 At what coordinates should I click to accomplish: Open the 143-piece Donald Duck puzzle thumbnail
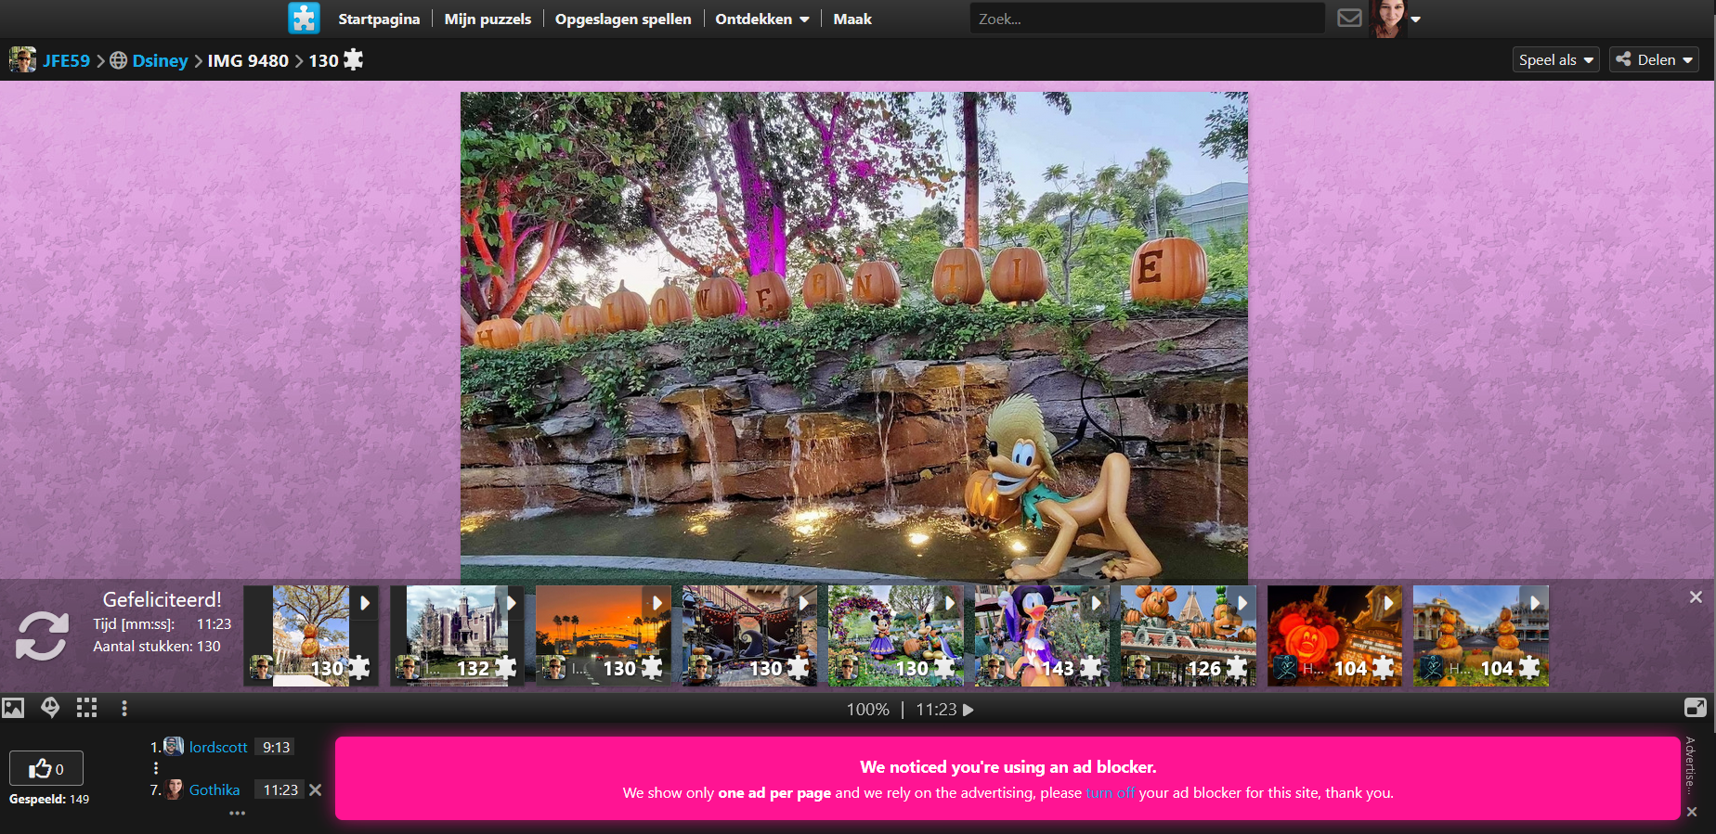click(1041, 636)
